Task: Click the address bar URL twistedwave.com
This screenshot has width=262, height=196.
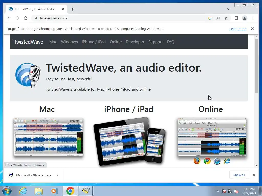Action: point(53,18)
